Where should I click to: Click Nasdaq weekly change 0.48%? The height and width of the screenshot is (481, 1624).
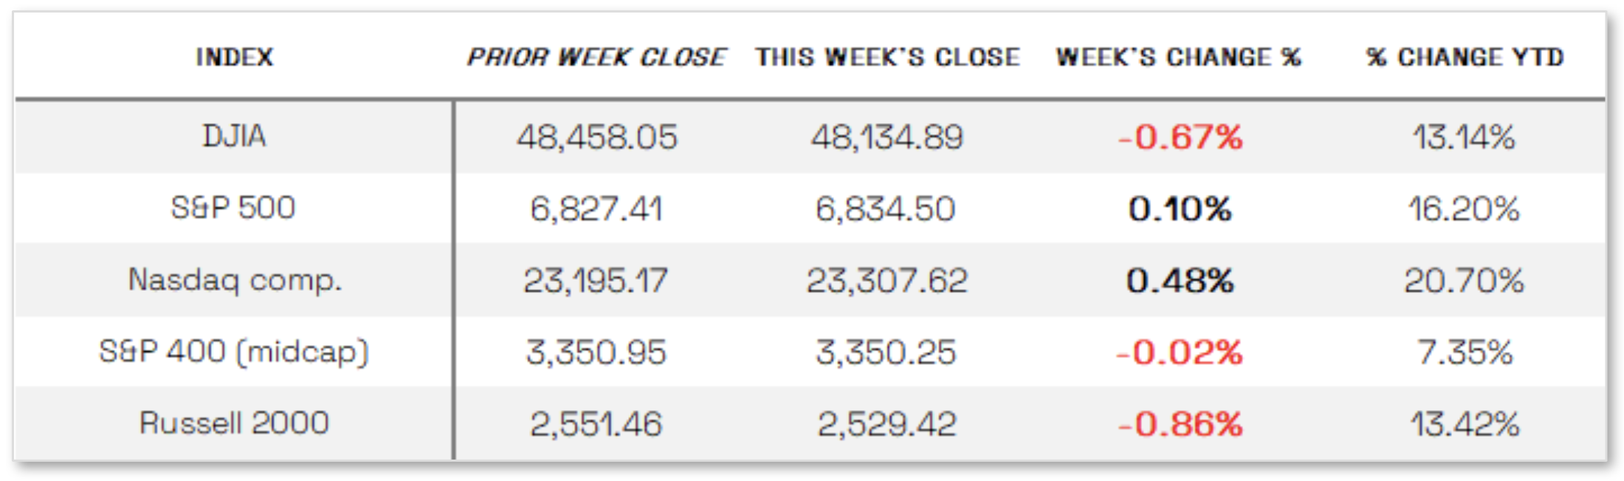coord(1180,280)
